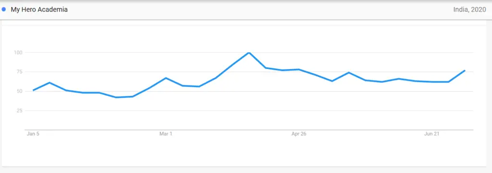Click the Mar 1 x-axis date label

[x=166, y=134]
